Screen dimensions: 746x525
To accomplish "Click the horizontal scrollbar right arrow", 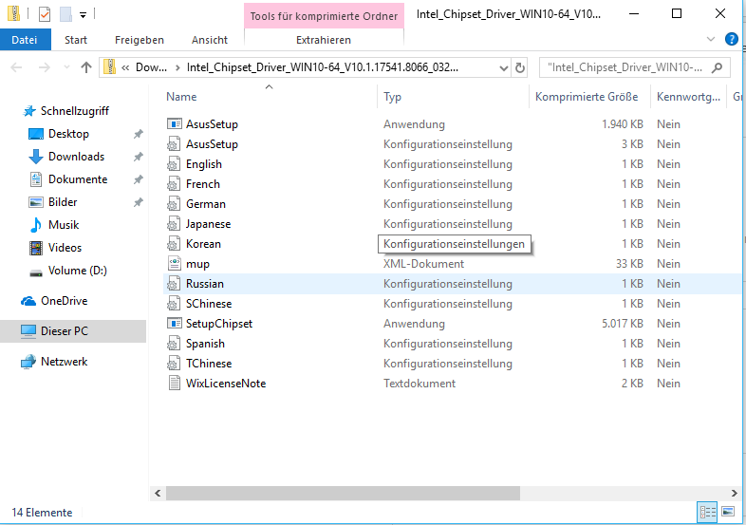I will pyautogui.click(x=734, y=493).
